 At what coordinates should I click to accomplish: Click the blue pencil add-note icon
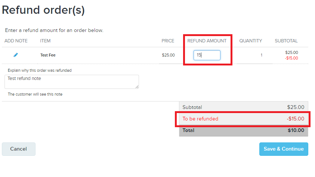pos(16,55)
